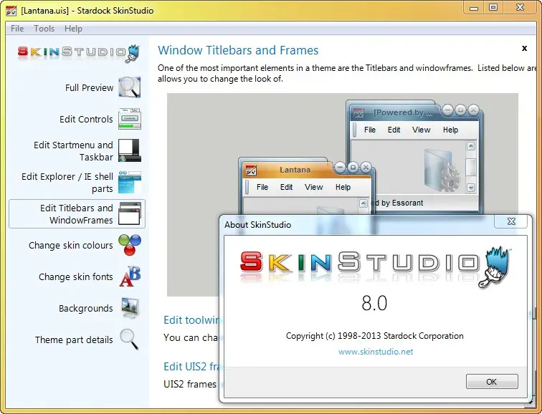Click File in the Lantana preview menu

(262, 187)
